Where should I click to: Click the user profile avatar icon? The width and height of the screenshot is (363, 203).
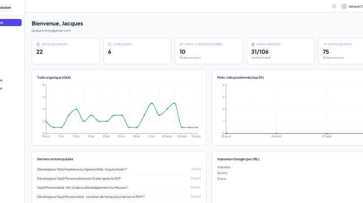344,6
